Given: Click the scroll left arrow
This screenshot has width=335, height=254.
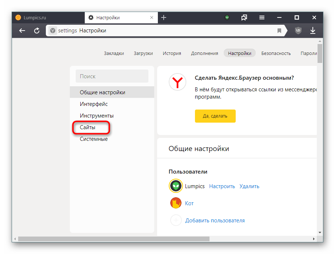Looking at the screenshot, I should pos(15,239).
